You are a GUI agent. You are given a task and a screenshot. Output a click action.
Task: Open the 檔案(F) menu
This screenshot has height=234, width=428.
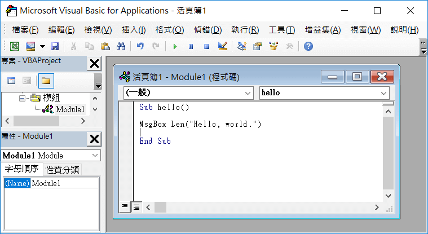pos(25,30)
